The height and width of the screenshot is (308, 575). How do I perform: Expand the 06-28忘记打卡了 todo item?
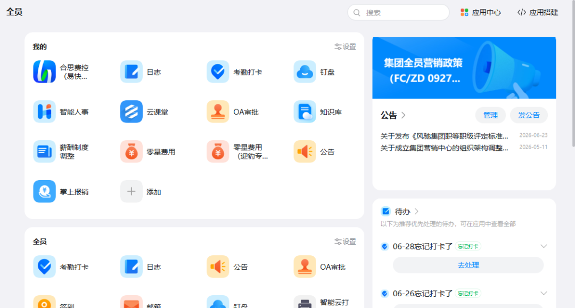pyautogui.click(x=544, y=246)
